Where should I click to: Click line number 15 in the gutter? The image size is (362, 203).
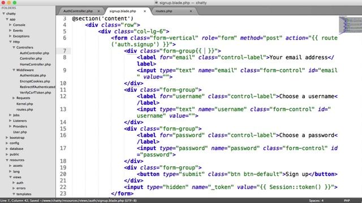[x=63, y=129]
